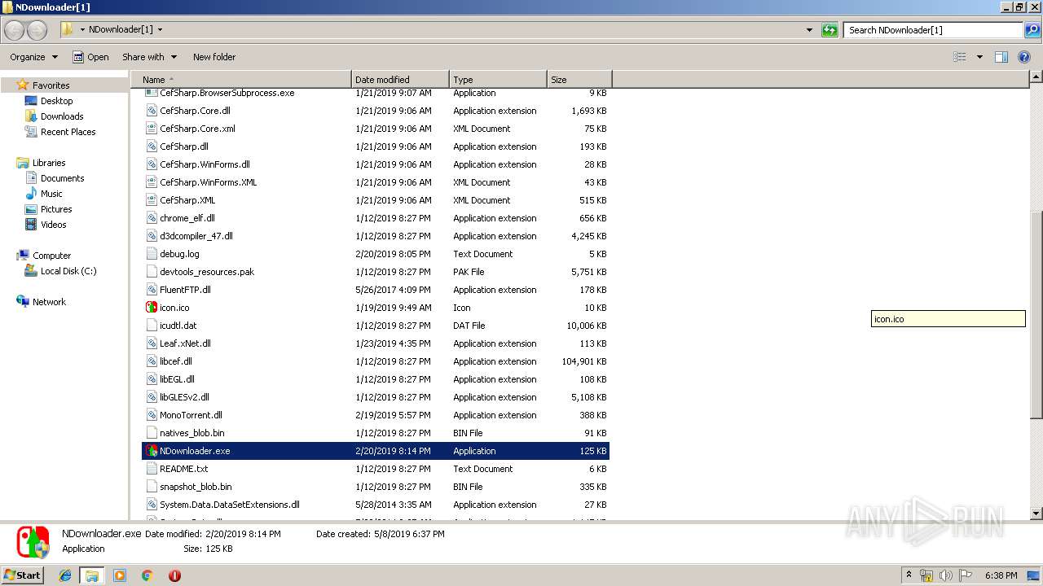Viewport: 1043px width, 586px height.
Task: Open the Music library
Action: [51, 194]
